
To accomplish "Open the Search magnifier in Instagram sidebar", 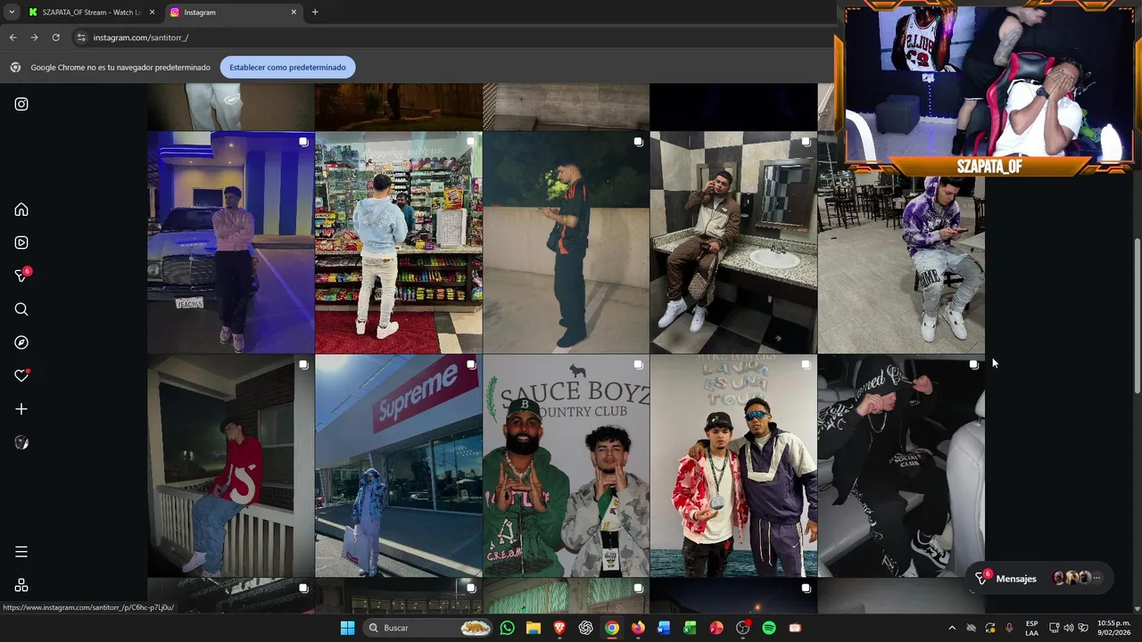I will [21, 309].
